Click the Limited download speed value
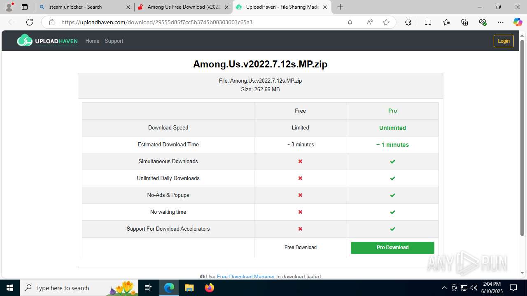527x296 pixels. pos(301,127)
